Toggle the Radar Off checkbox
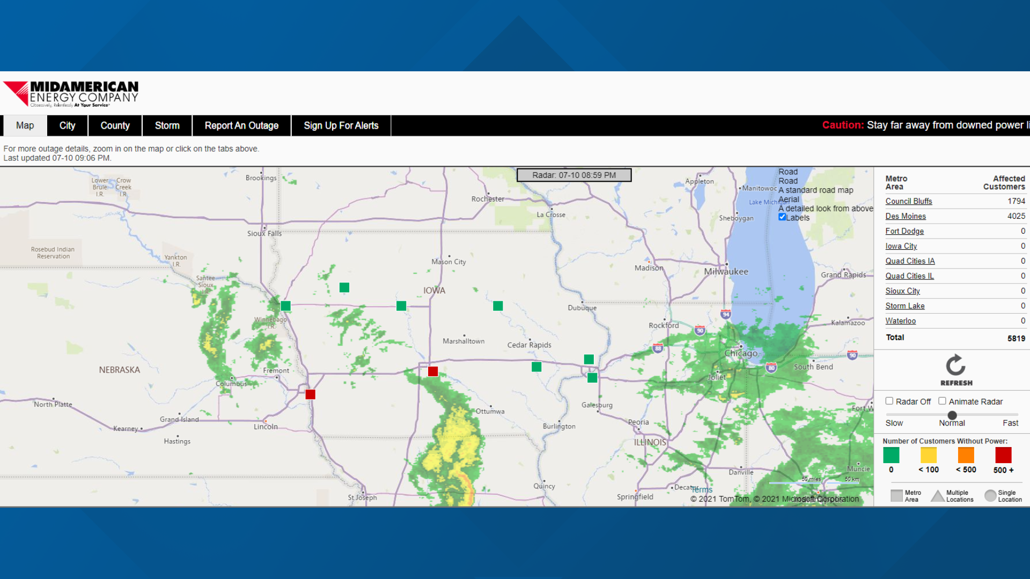This screenshot has height=579, width=1030. pyautogui.click(x=890, y=401)
